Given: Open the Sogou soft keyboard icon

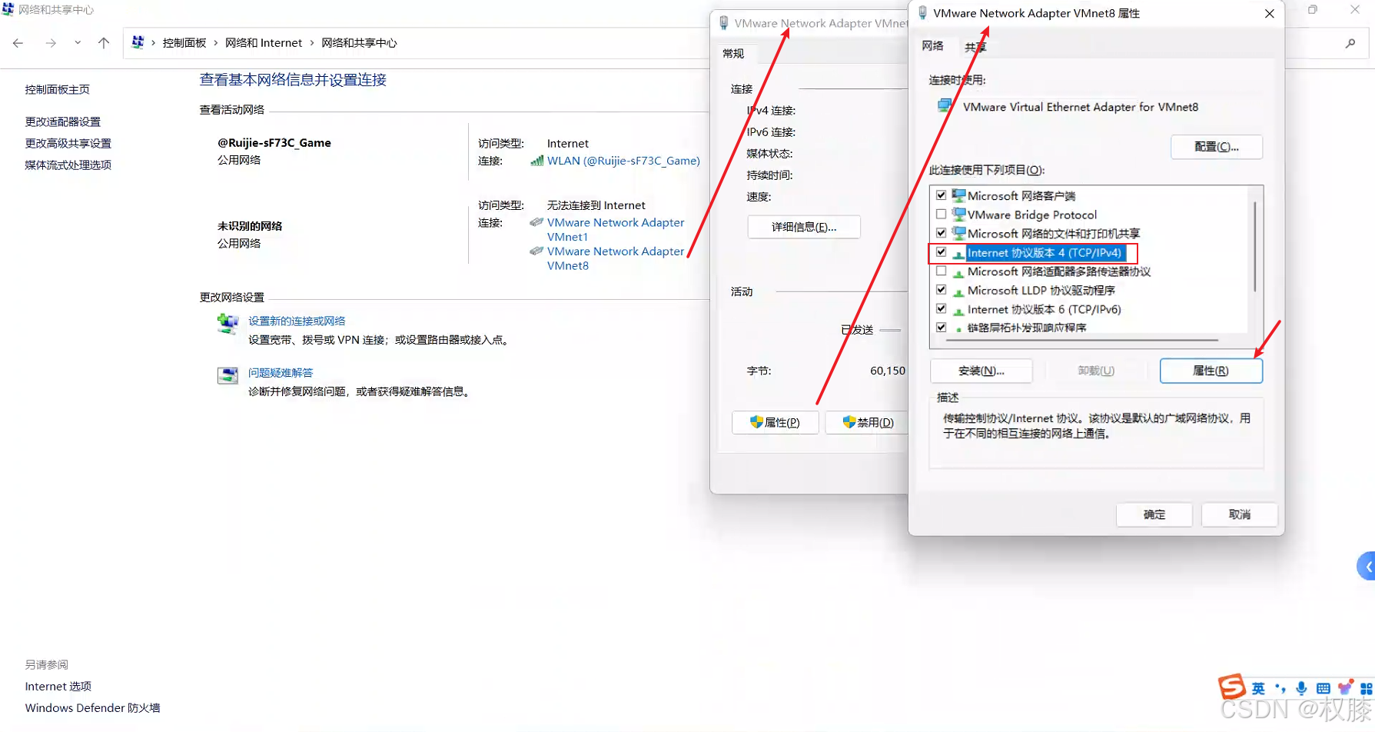Looking at the screenshot, I should click(x=1323, y=688).
